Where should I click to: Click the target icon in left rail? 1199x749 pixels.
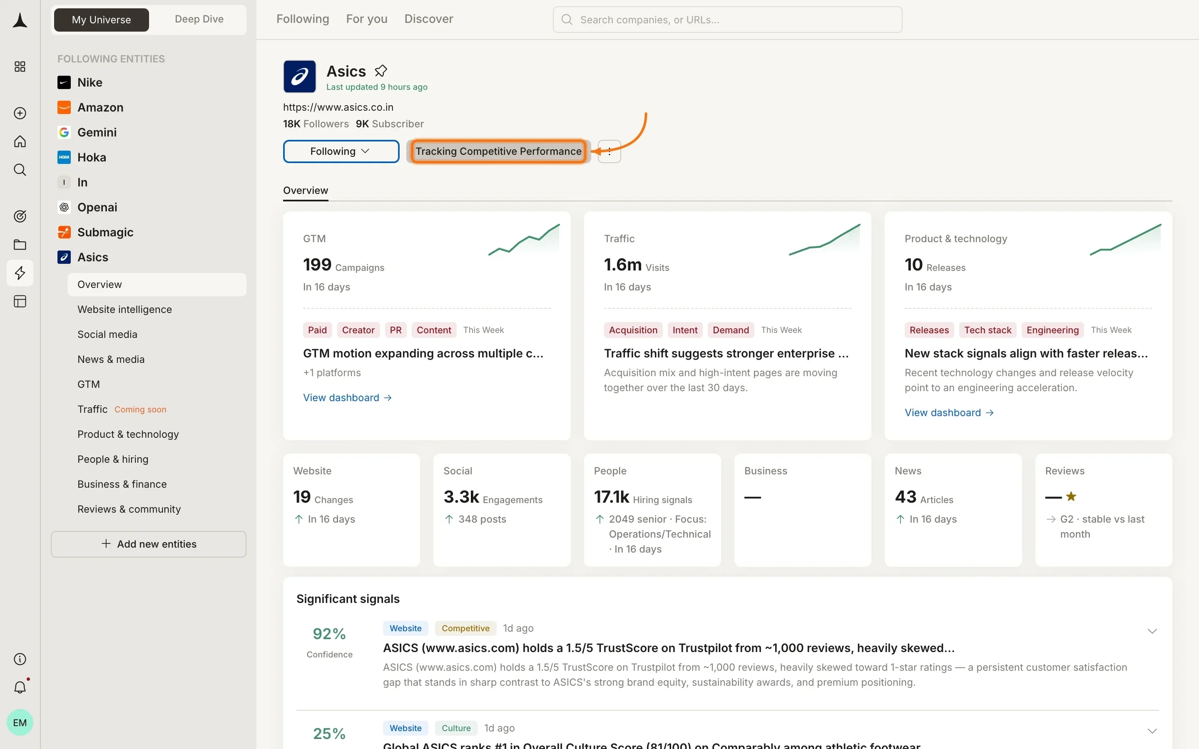coord(20,216)
